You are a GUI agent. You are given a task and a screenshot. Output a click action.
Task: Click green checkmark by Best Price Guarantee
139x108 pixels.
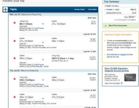(x=106, y=26)
